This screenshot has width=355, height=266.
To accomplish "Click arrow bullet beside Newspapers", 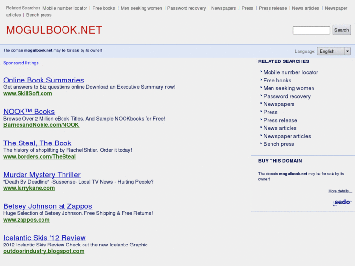I will 261,103.
